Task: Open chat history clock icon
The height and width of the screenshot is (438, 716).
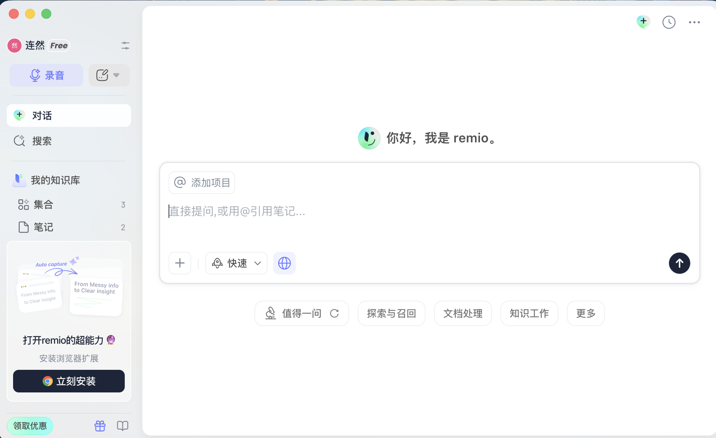Action: pyautogui.click(x=669, y=22)
